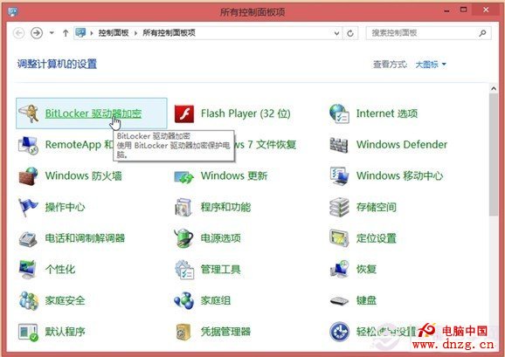This screenshot has width=505, height=357.
Task: Open the Windows 移动中心 link
Action: pyautogui.click(x=399, y=176)
